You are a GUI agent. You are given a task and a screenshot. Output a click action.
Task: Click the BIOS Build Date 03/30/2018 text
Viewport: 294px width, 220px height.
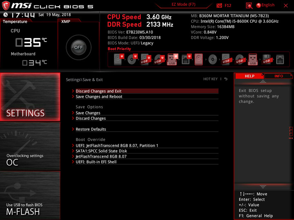tap(134, 37)
